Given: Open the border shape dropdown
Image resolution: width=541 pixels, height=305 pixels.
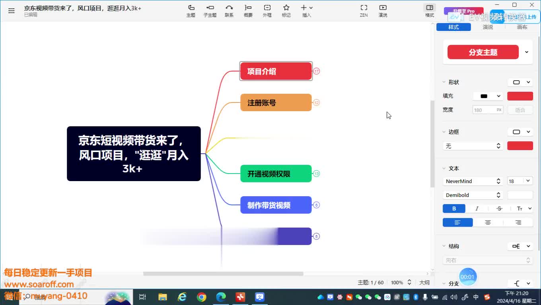Looking at the screenshot, I should pyautogui.click(x=520, y=132).
